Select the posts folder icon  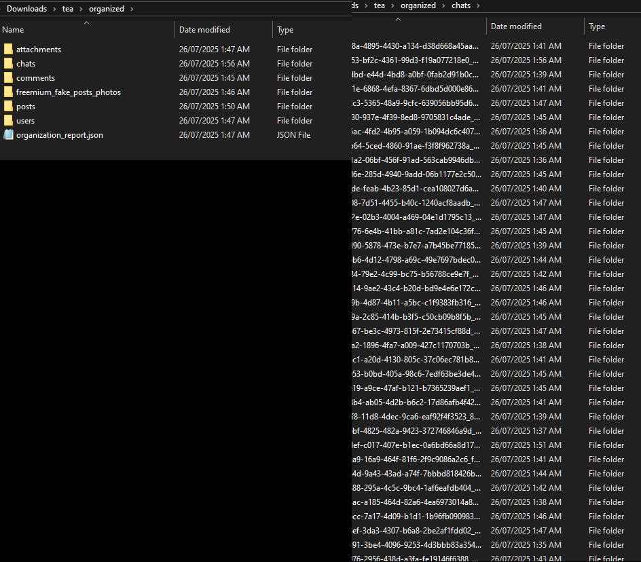[x=8, y=107]
